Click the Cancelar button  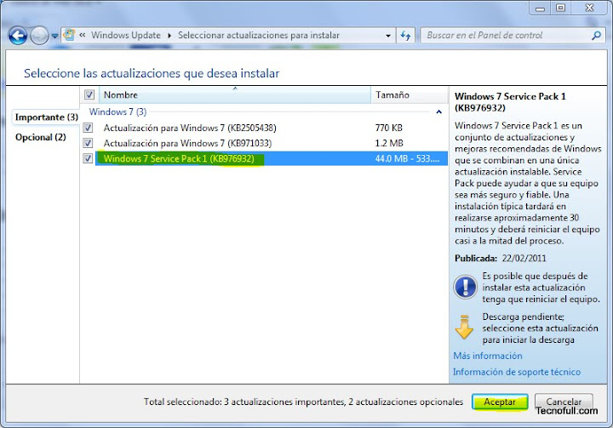(x=564, y=402)
